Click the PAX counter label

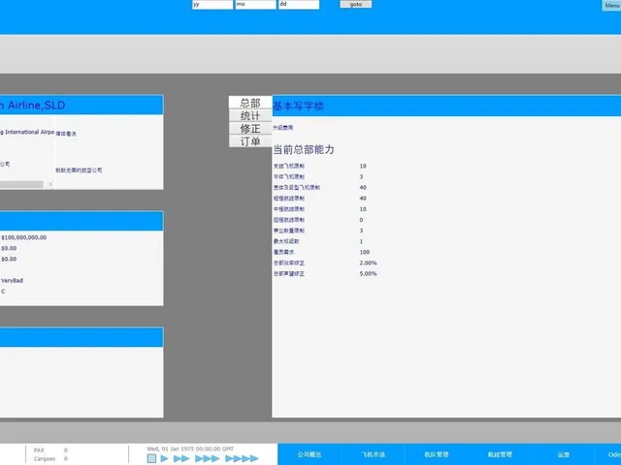click(x=39, y=449)
